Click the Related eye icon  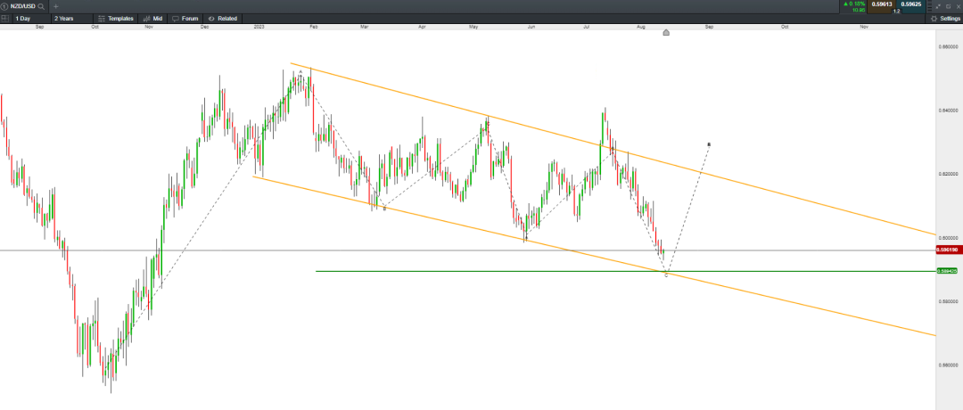pyautogui.click(x=211, y=18)
